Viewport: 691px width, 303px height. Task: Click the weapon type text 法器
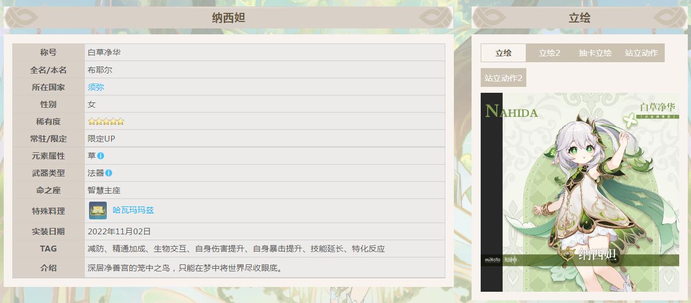point(96,173)
